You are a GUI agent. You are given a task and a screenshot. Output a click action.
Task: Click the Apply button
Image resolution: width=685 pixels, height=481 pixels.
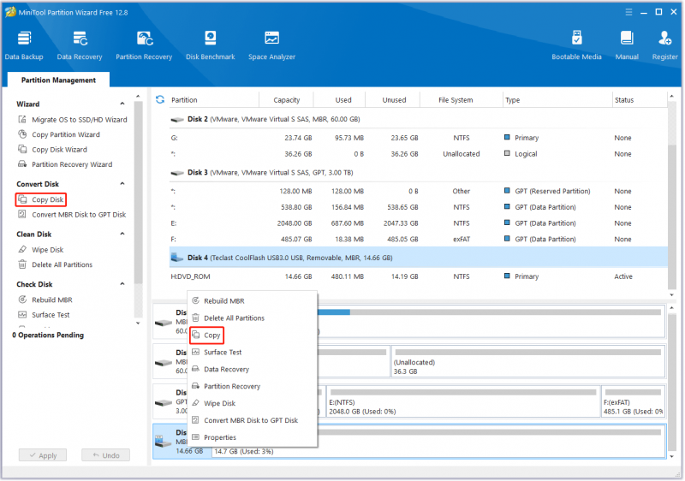pos(43,455)
